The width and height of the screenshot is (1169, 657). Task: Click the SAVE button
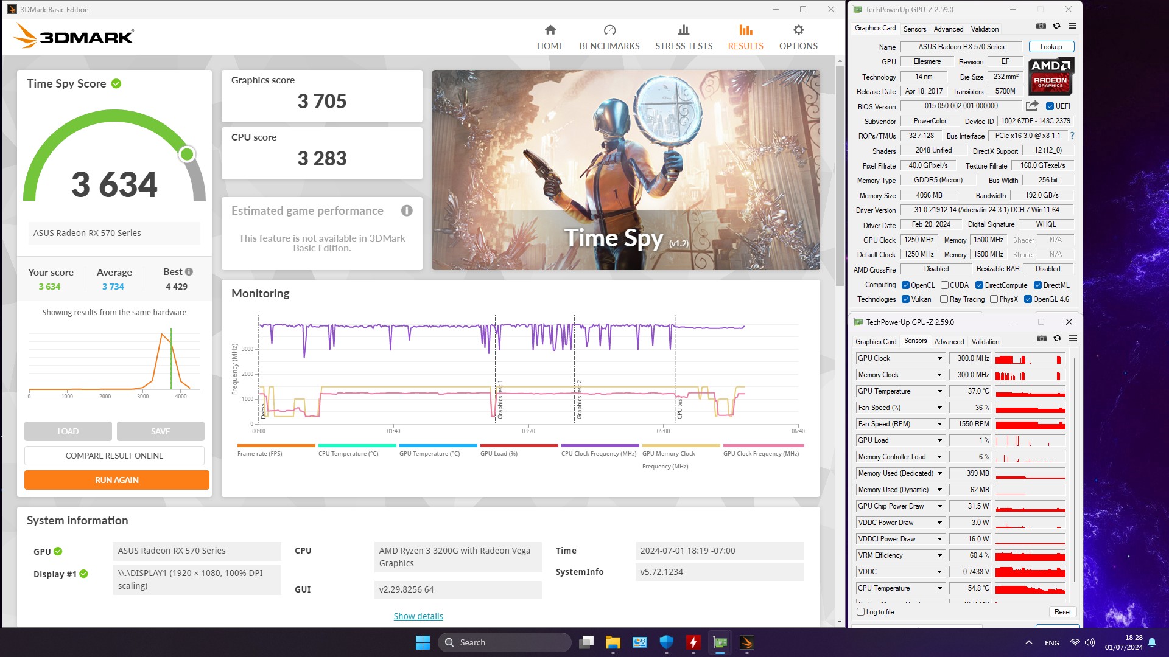coord(161,431)
